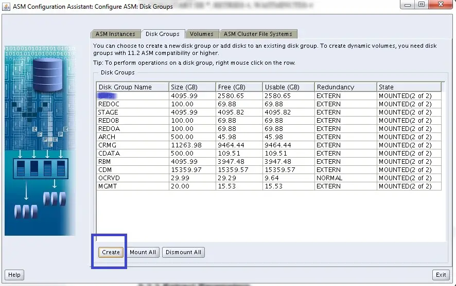Click the 20.00 size cell for MGMT
This screenshot has height=286, width=456.
(x=192, y=186)
